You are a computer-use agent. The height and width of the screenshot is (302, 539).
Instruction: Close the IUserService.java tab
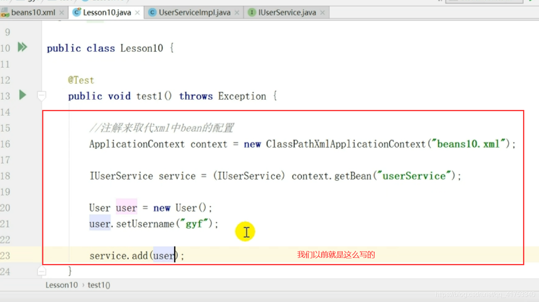[x=323, y=13]
